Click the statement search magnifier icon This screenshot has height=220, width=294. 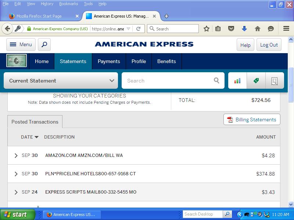[216, 80]
